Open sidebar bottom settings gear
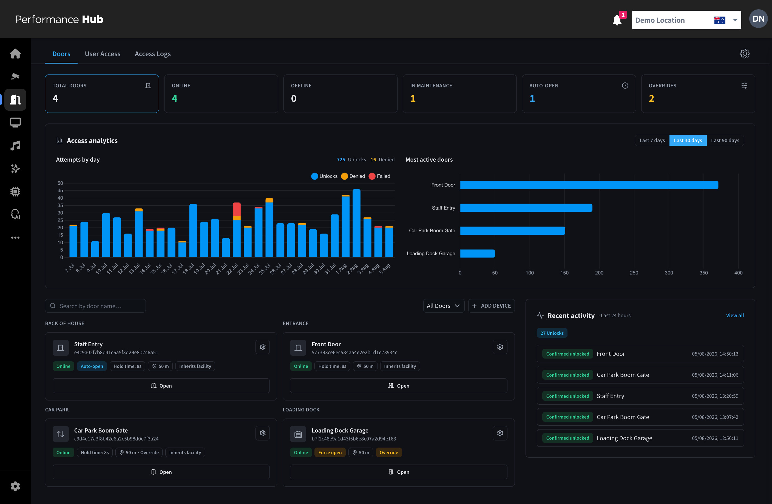 tap(15, 486)
